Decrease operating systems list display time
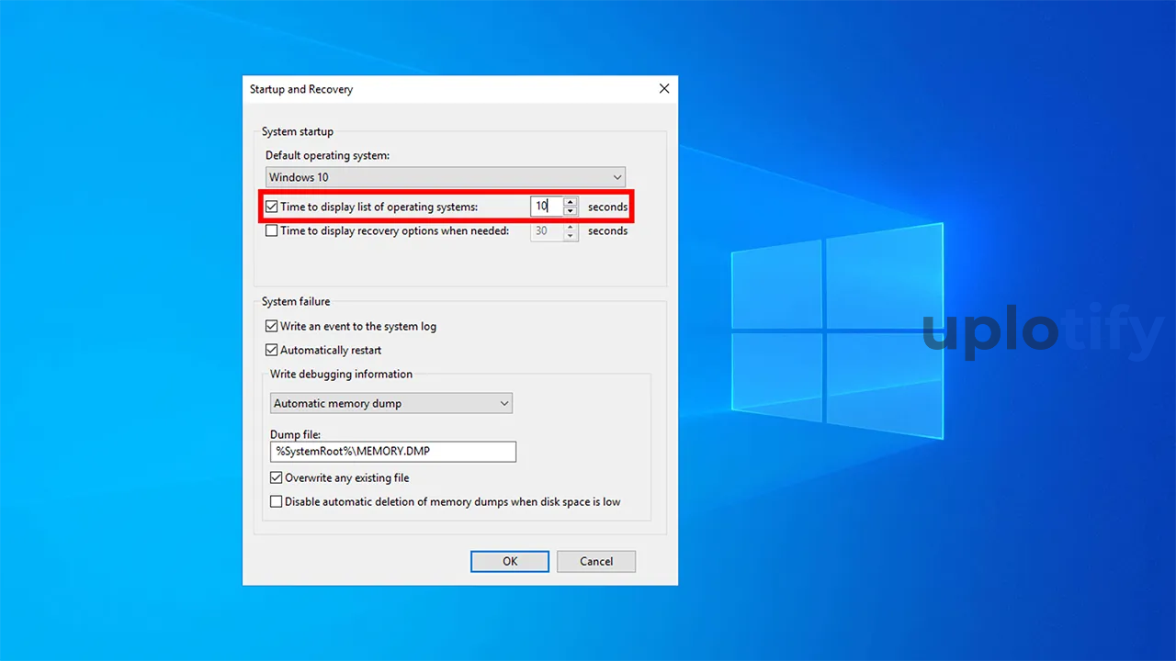The height and width of the screenshot is (661, 1176). pos(571,212)
